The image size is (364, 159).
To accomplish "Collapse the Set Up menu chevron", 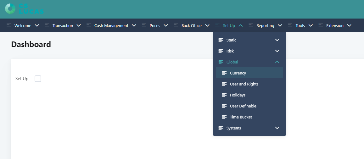I will click(x=241, y=25).
